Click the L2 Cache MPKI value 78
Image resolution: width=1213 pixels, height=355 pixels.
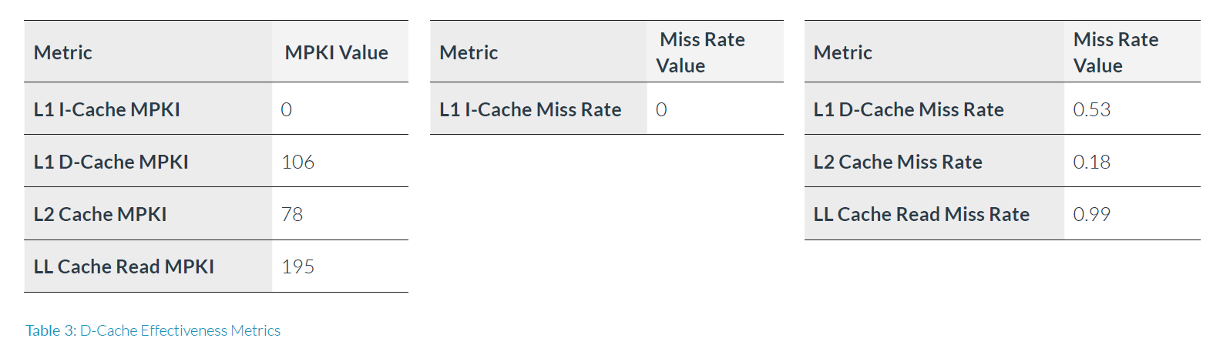(x=292, y=214)
